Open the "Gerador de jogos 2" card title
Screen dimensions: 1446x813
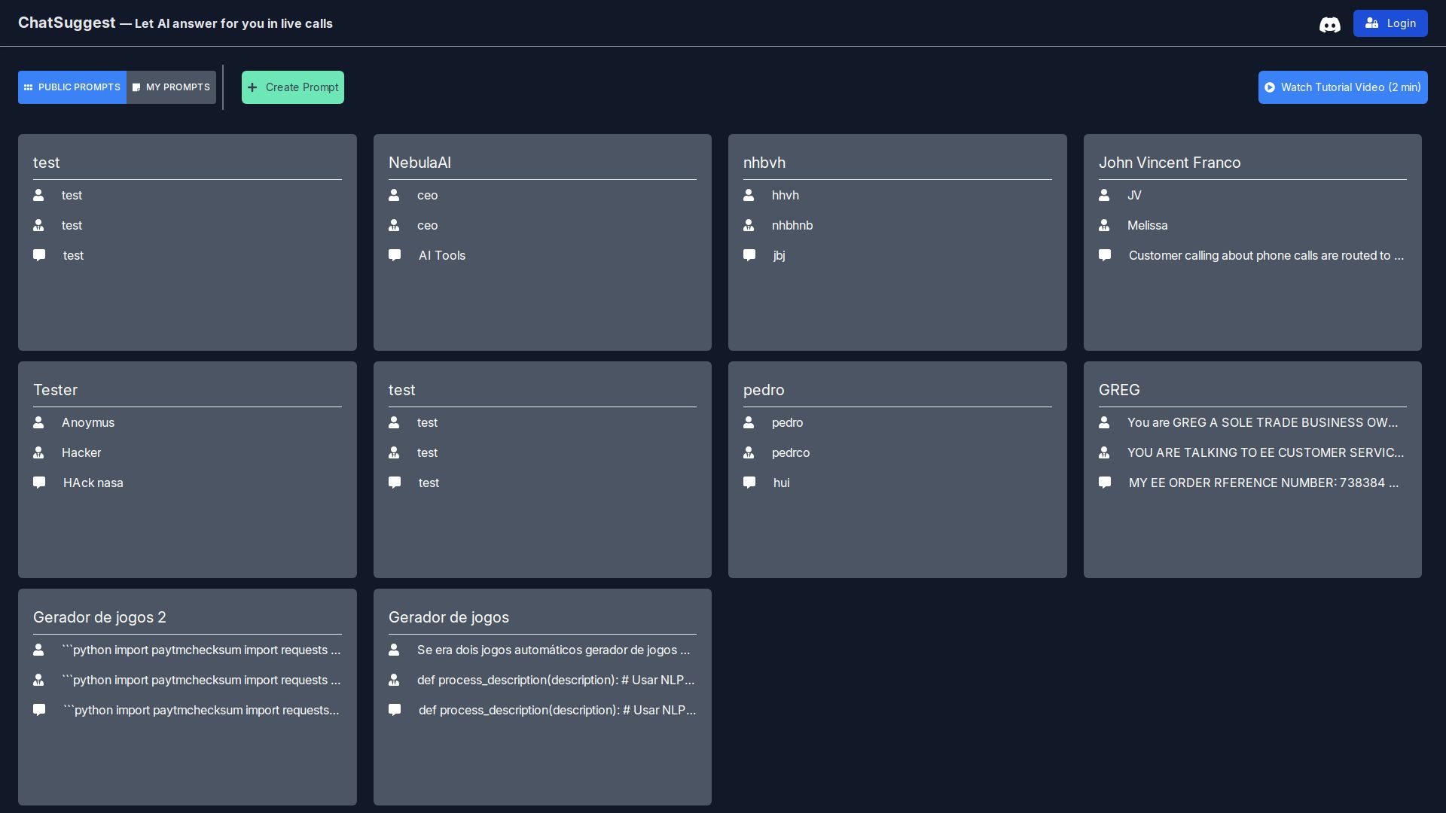[99, 617]
